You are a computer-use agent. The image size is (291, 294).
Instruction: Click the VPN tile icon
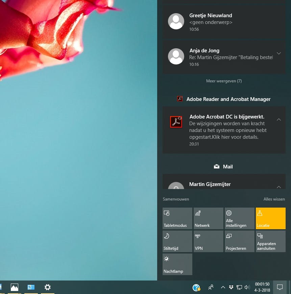point(197,236)
